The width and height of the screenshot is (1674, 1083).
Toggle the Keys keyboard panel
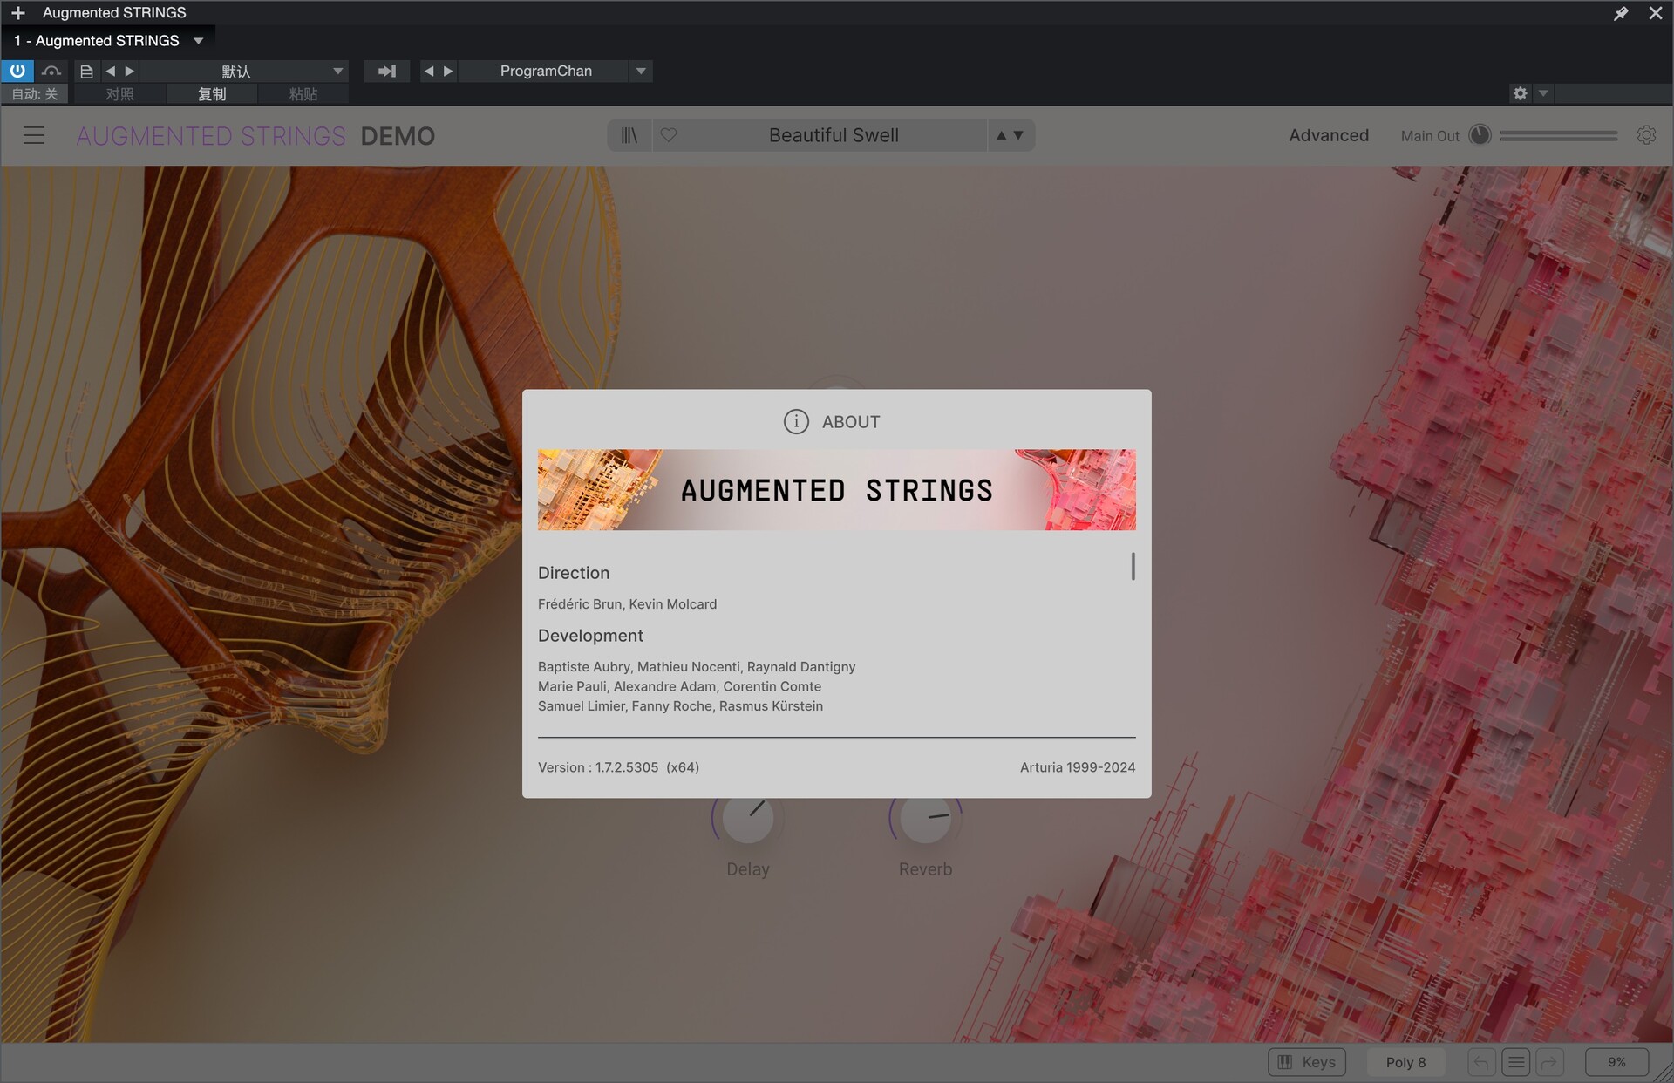[1306, 1062]
